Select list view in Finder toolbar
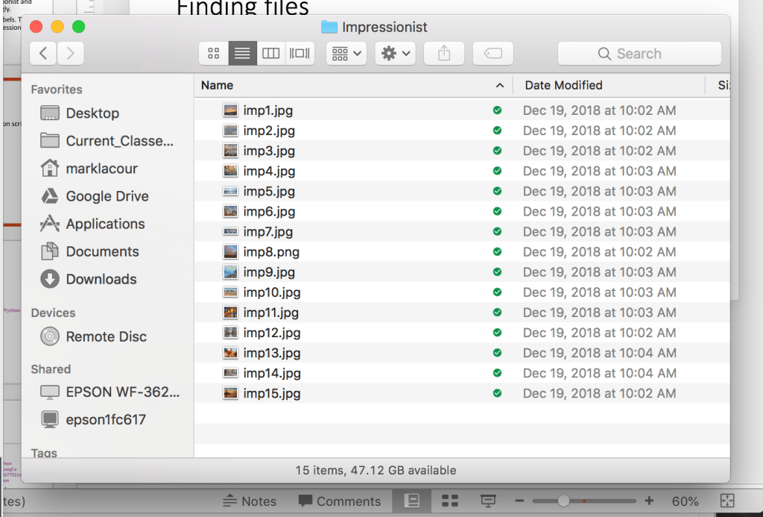This screenshot has height=517, width=763. tap(242, 54)
